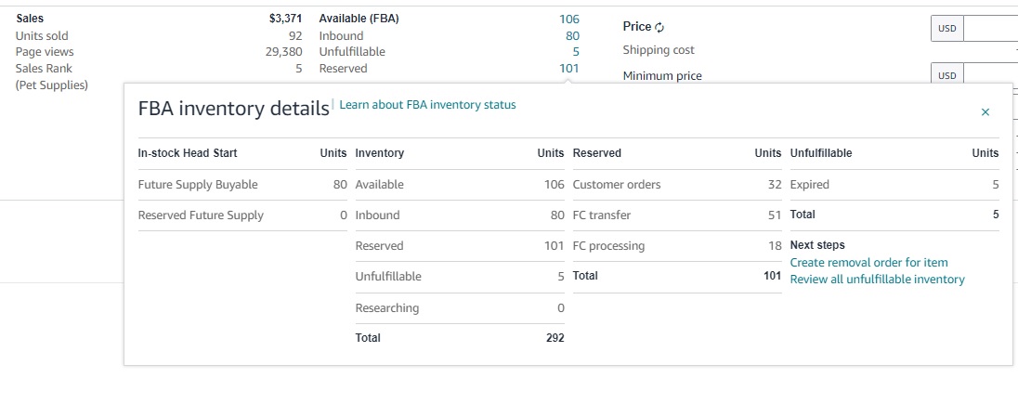Open Review all unfulfillable inventory link
The width and height of the screenshot is (1018, 417).
coord(877,280)
